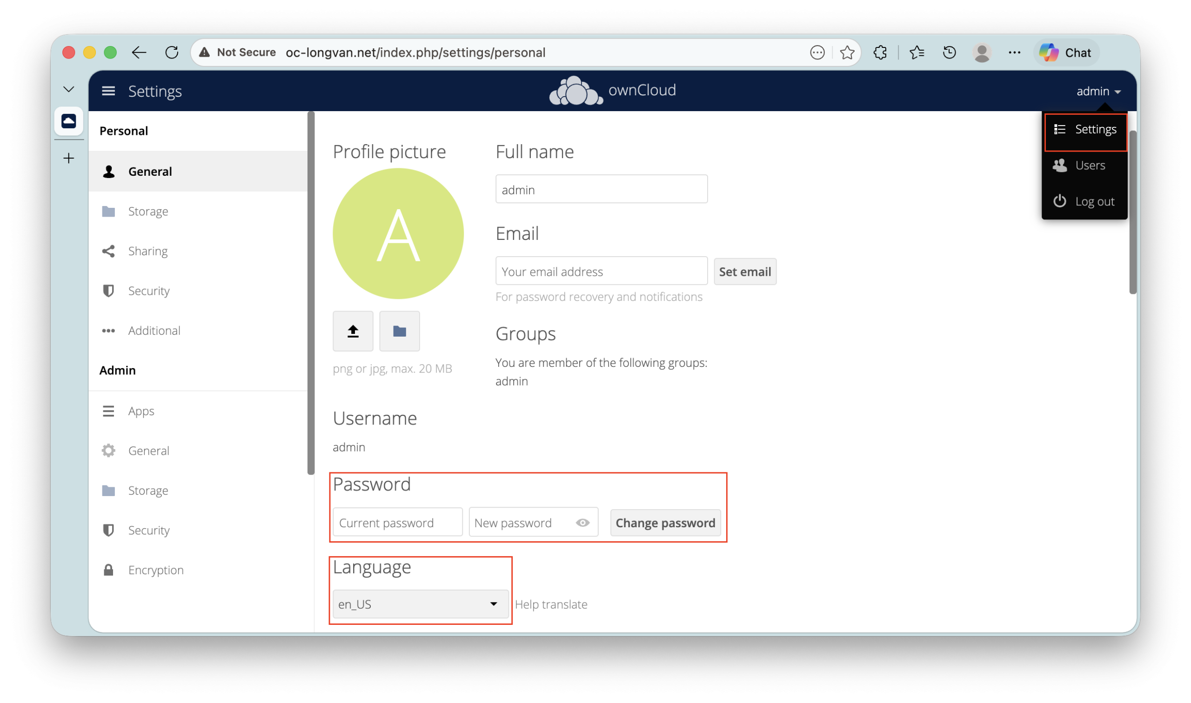The width and height of the screenshot is (1191, 703).
Task: Reload the page with refresh icon
Action: tap(172, 53)
